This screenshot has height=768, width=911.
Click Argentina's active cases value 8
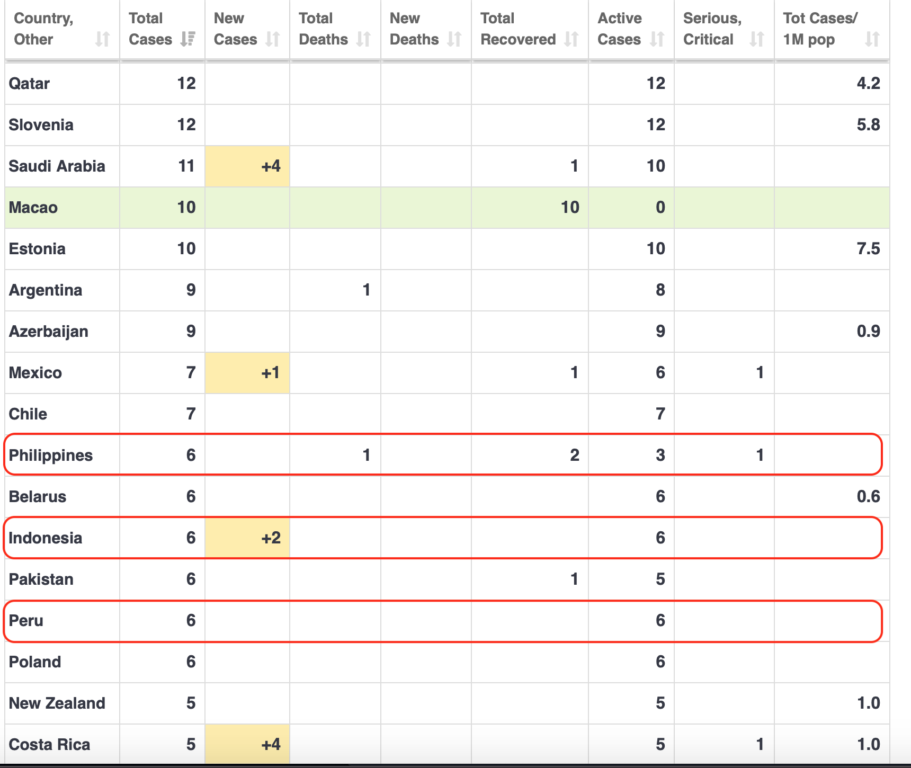coord(660,290)
